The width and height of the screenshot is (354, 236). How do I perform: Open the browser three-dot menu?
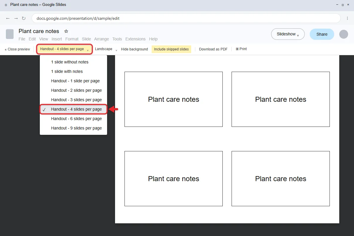pyautogui.click(x=347, y=18)
